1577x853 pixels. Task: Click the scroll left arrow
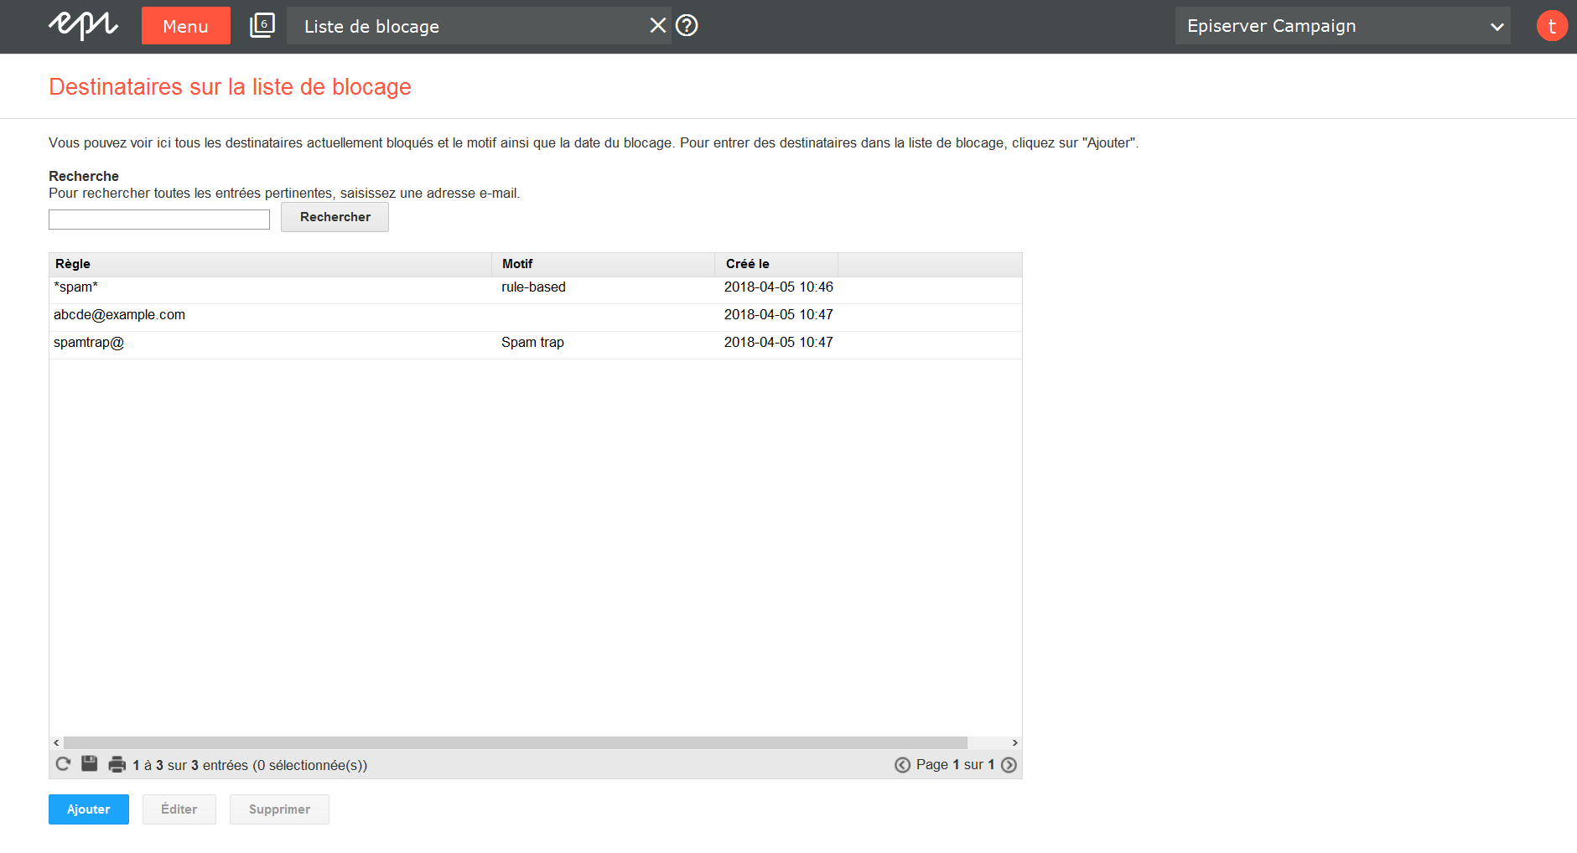[56, 743]
